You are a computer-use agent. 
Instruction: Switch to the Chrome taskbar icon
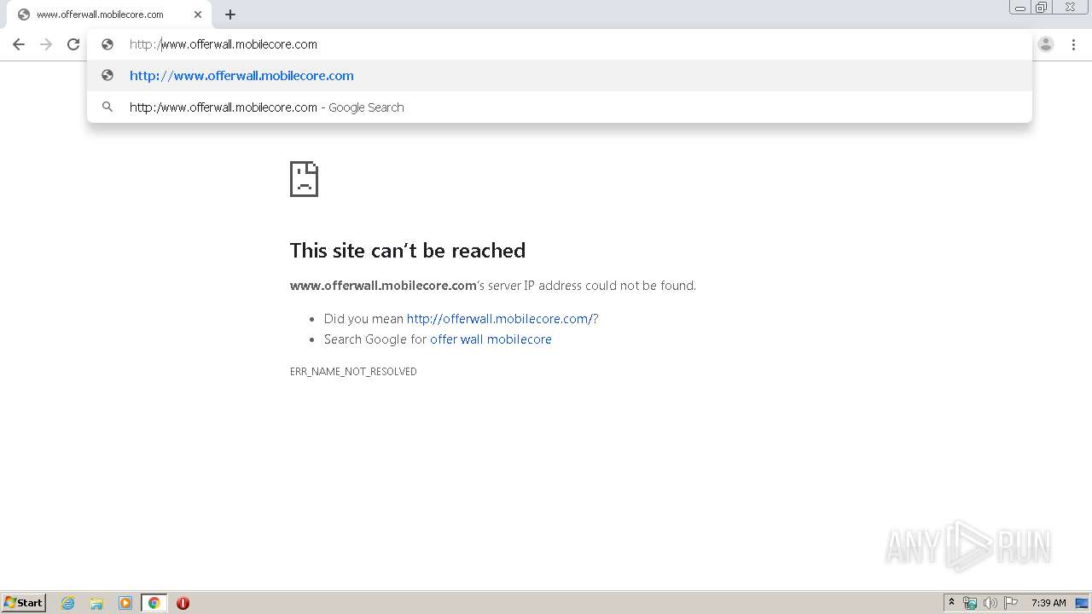coord(154,603)
